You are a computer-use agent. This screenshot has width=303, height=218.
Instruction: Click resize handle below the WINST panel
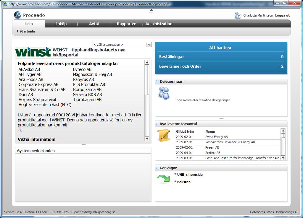83,145
